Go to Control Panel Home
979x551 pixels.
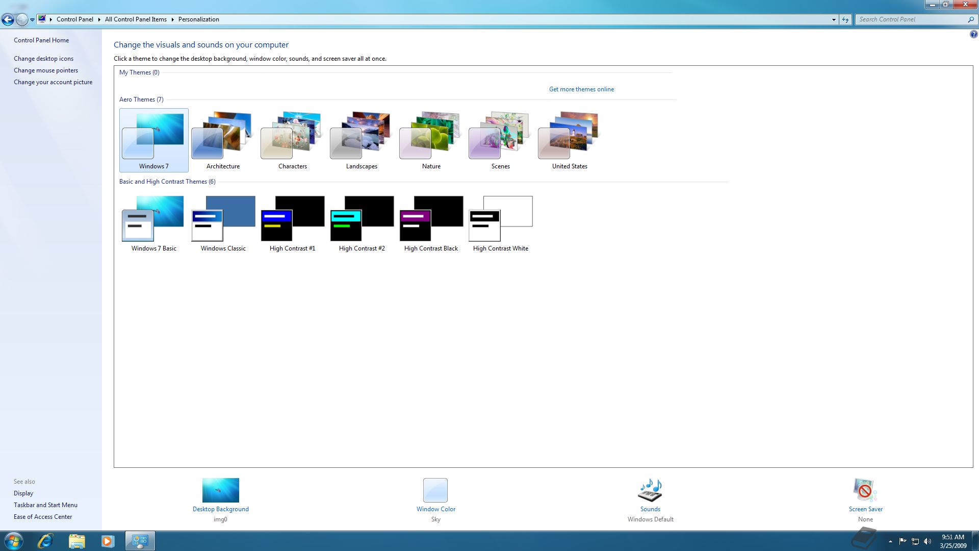coord(41,40)
